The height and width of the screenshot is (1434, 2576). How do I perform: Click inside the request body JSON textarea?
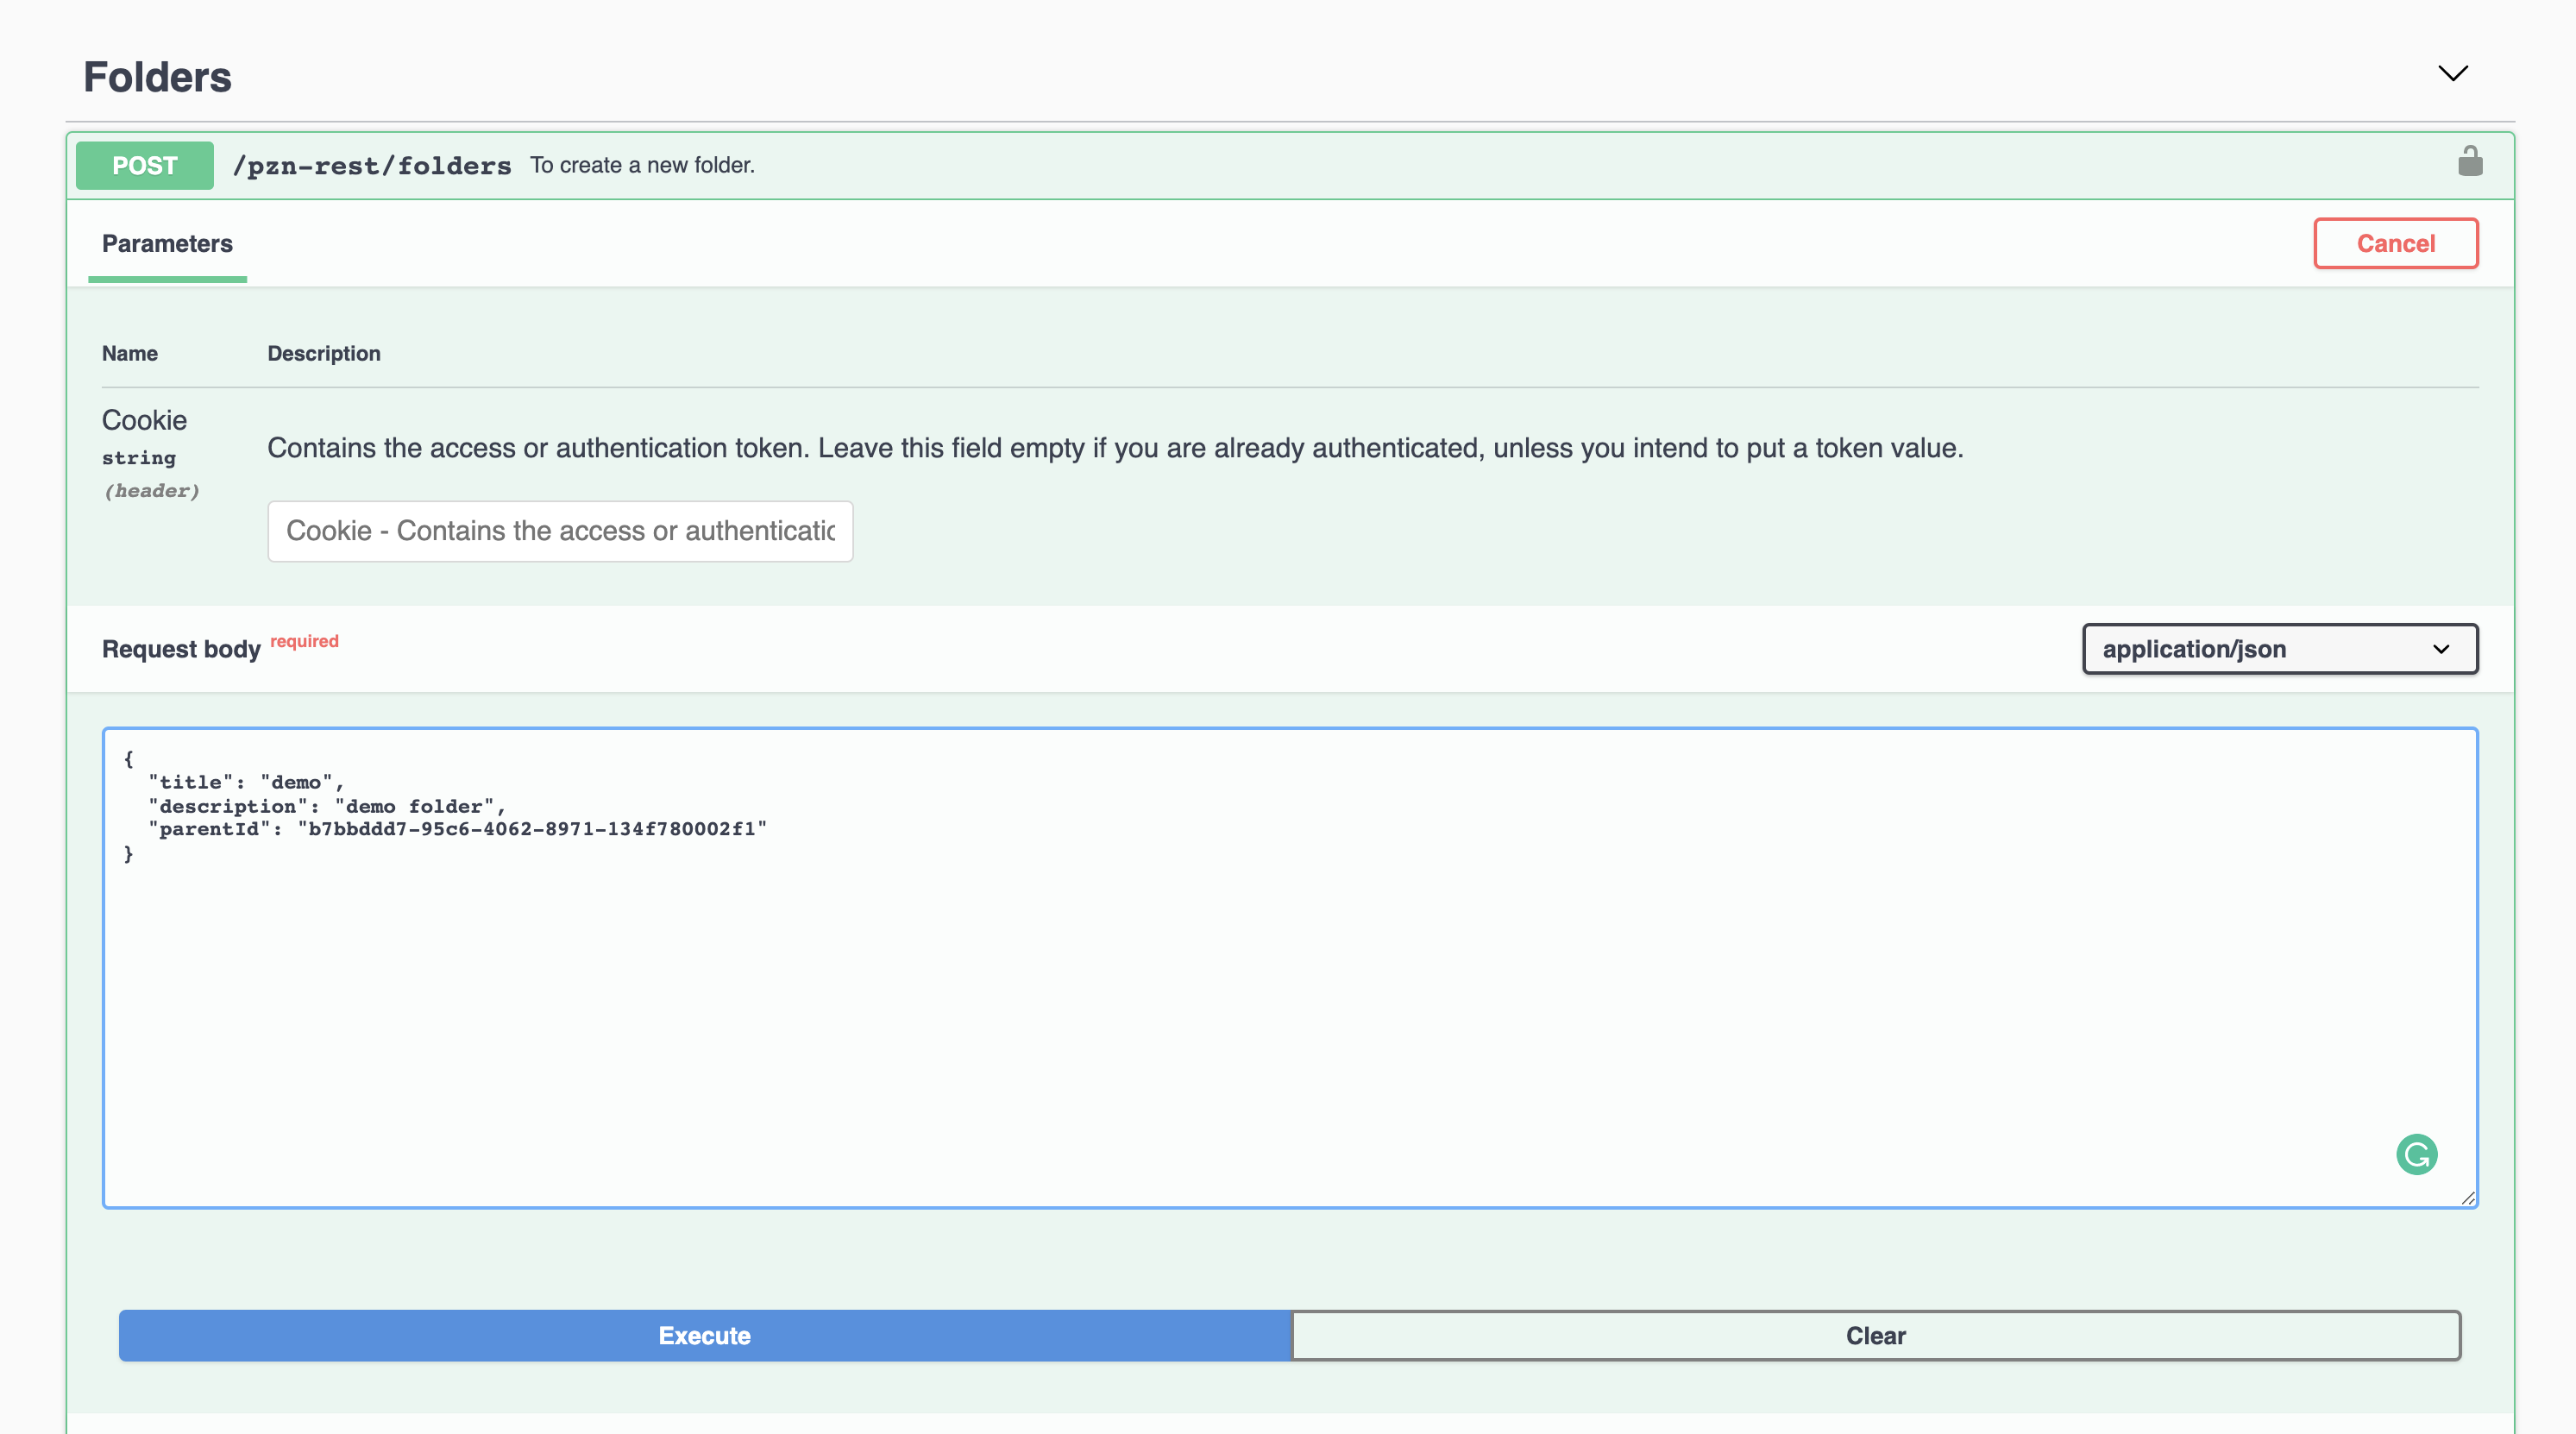click(1290, 968)
